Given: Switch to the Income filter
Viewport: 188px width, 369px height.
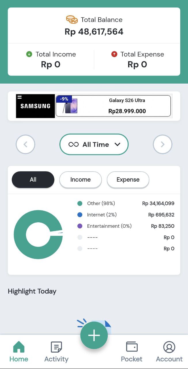Looking at the screenshot, I should coord(80,180).
